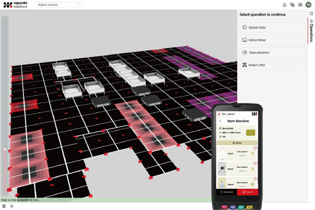Tap Submit on the handheld

click(x=248, y=192)
